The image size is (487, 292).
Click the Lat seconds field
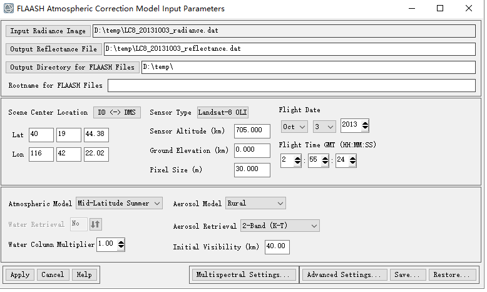pos(96,135)
